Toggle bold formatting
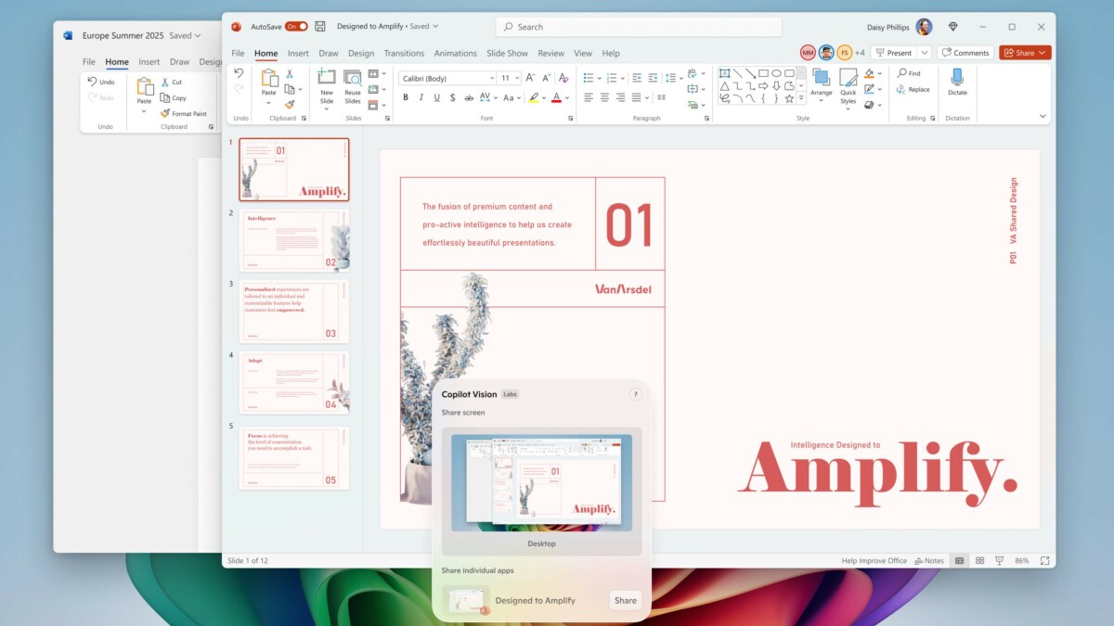Screen dimensions: 1114x626 [406, 97]
